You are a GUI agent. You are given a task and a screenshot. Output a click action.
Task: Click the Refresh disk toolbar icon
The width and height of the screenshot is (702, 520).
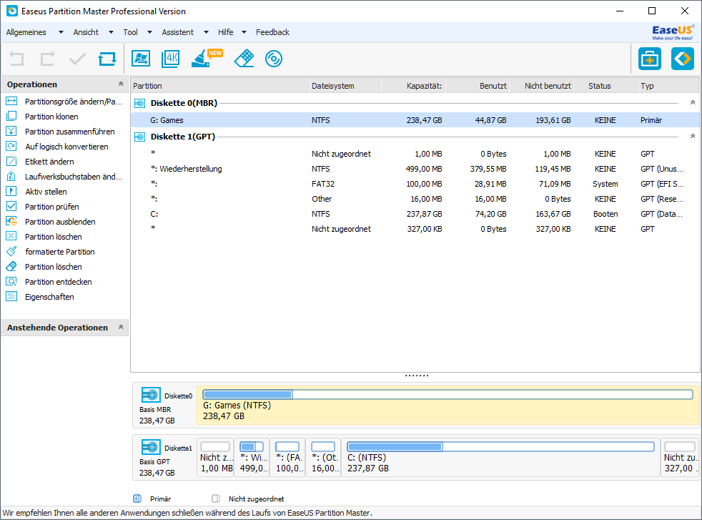coord(107,59)
